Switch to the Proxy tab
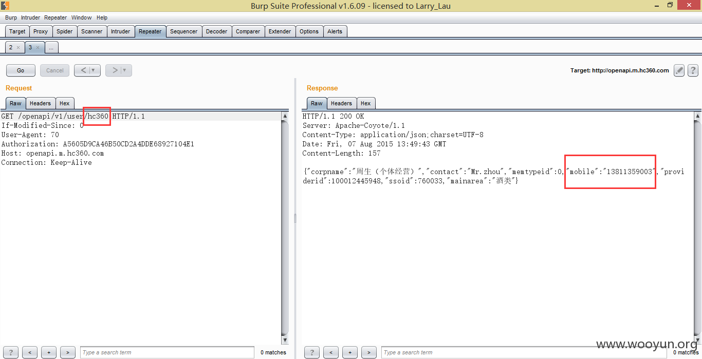The width and height of the screenshot is (702, 359). tap(41, 31)
